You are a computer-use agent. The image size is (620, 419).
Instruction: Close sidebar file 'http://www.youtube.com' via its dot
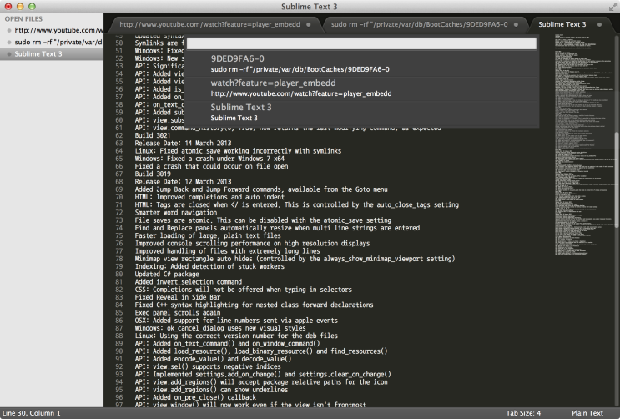[x=9, y=31]
